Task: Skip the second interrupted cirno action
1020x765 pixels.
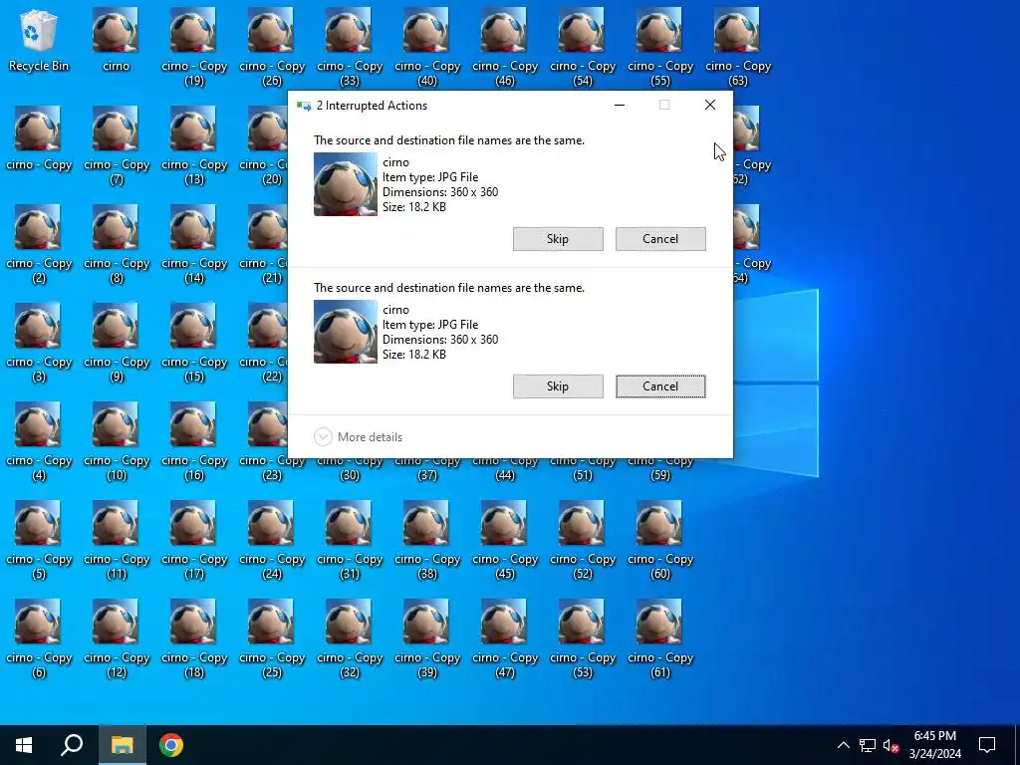Action: point(558,386)
